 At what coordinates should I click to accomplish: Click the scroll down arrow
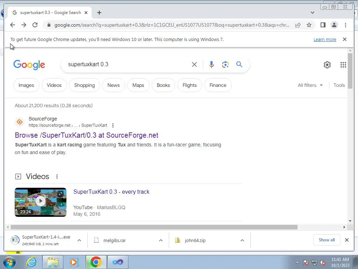(x=350, y=221)
